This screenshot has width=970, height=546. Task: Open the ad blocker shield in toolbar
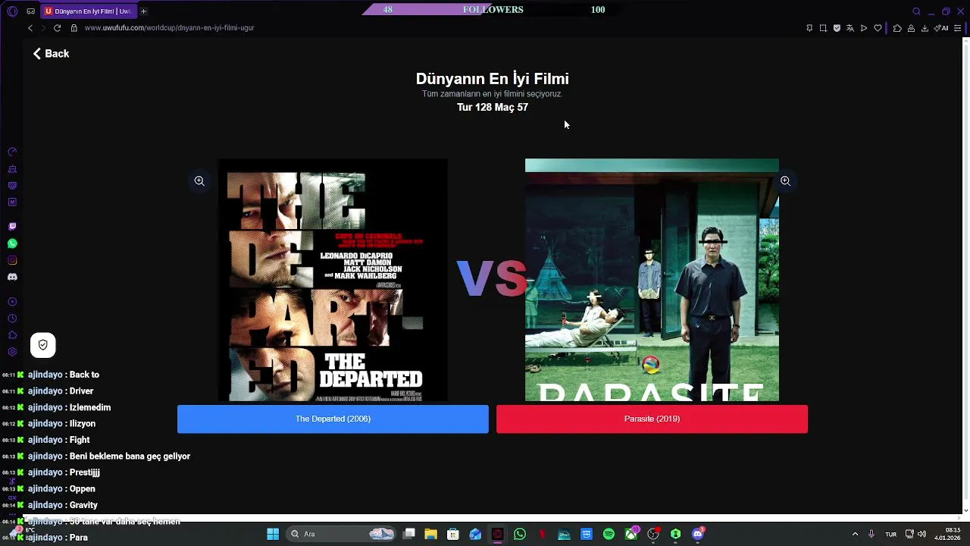coord(837,28)
